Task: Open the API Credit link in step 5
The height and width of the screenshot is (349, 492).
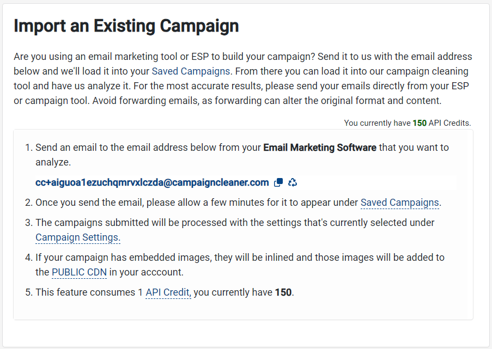Action: point(168,292)
